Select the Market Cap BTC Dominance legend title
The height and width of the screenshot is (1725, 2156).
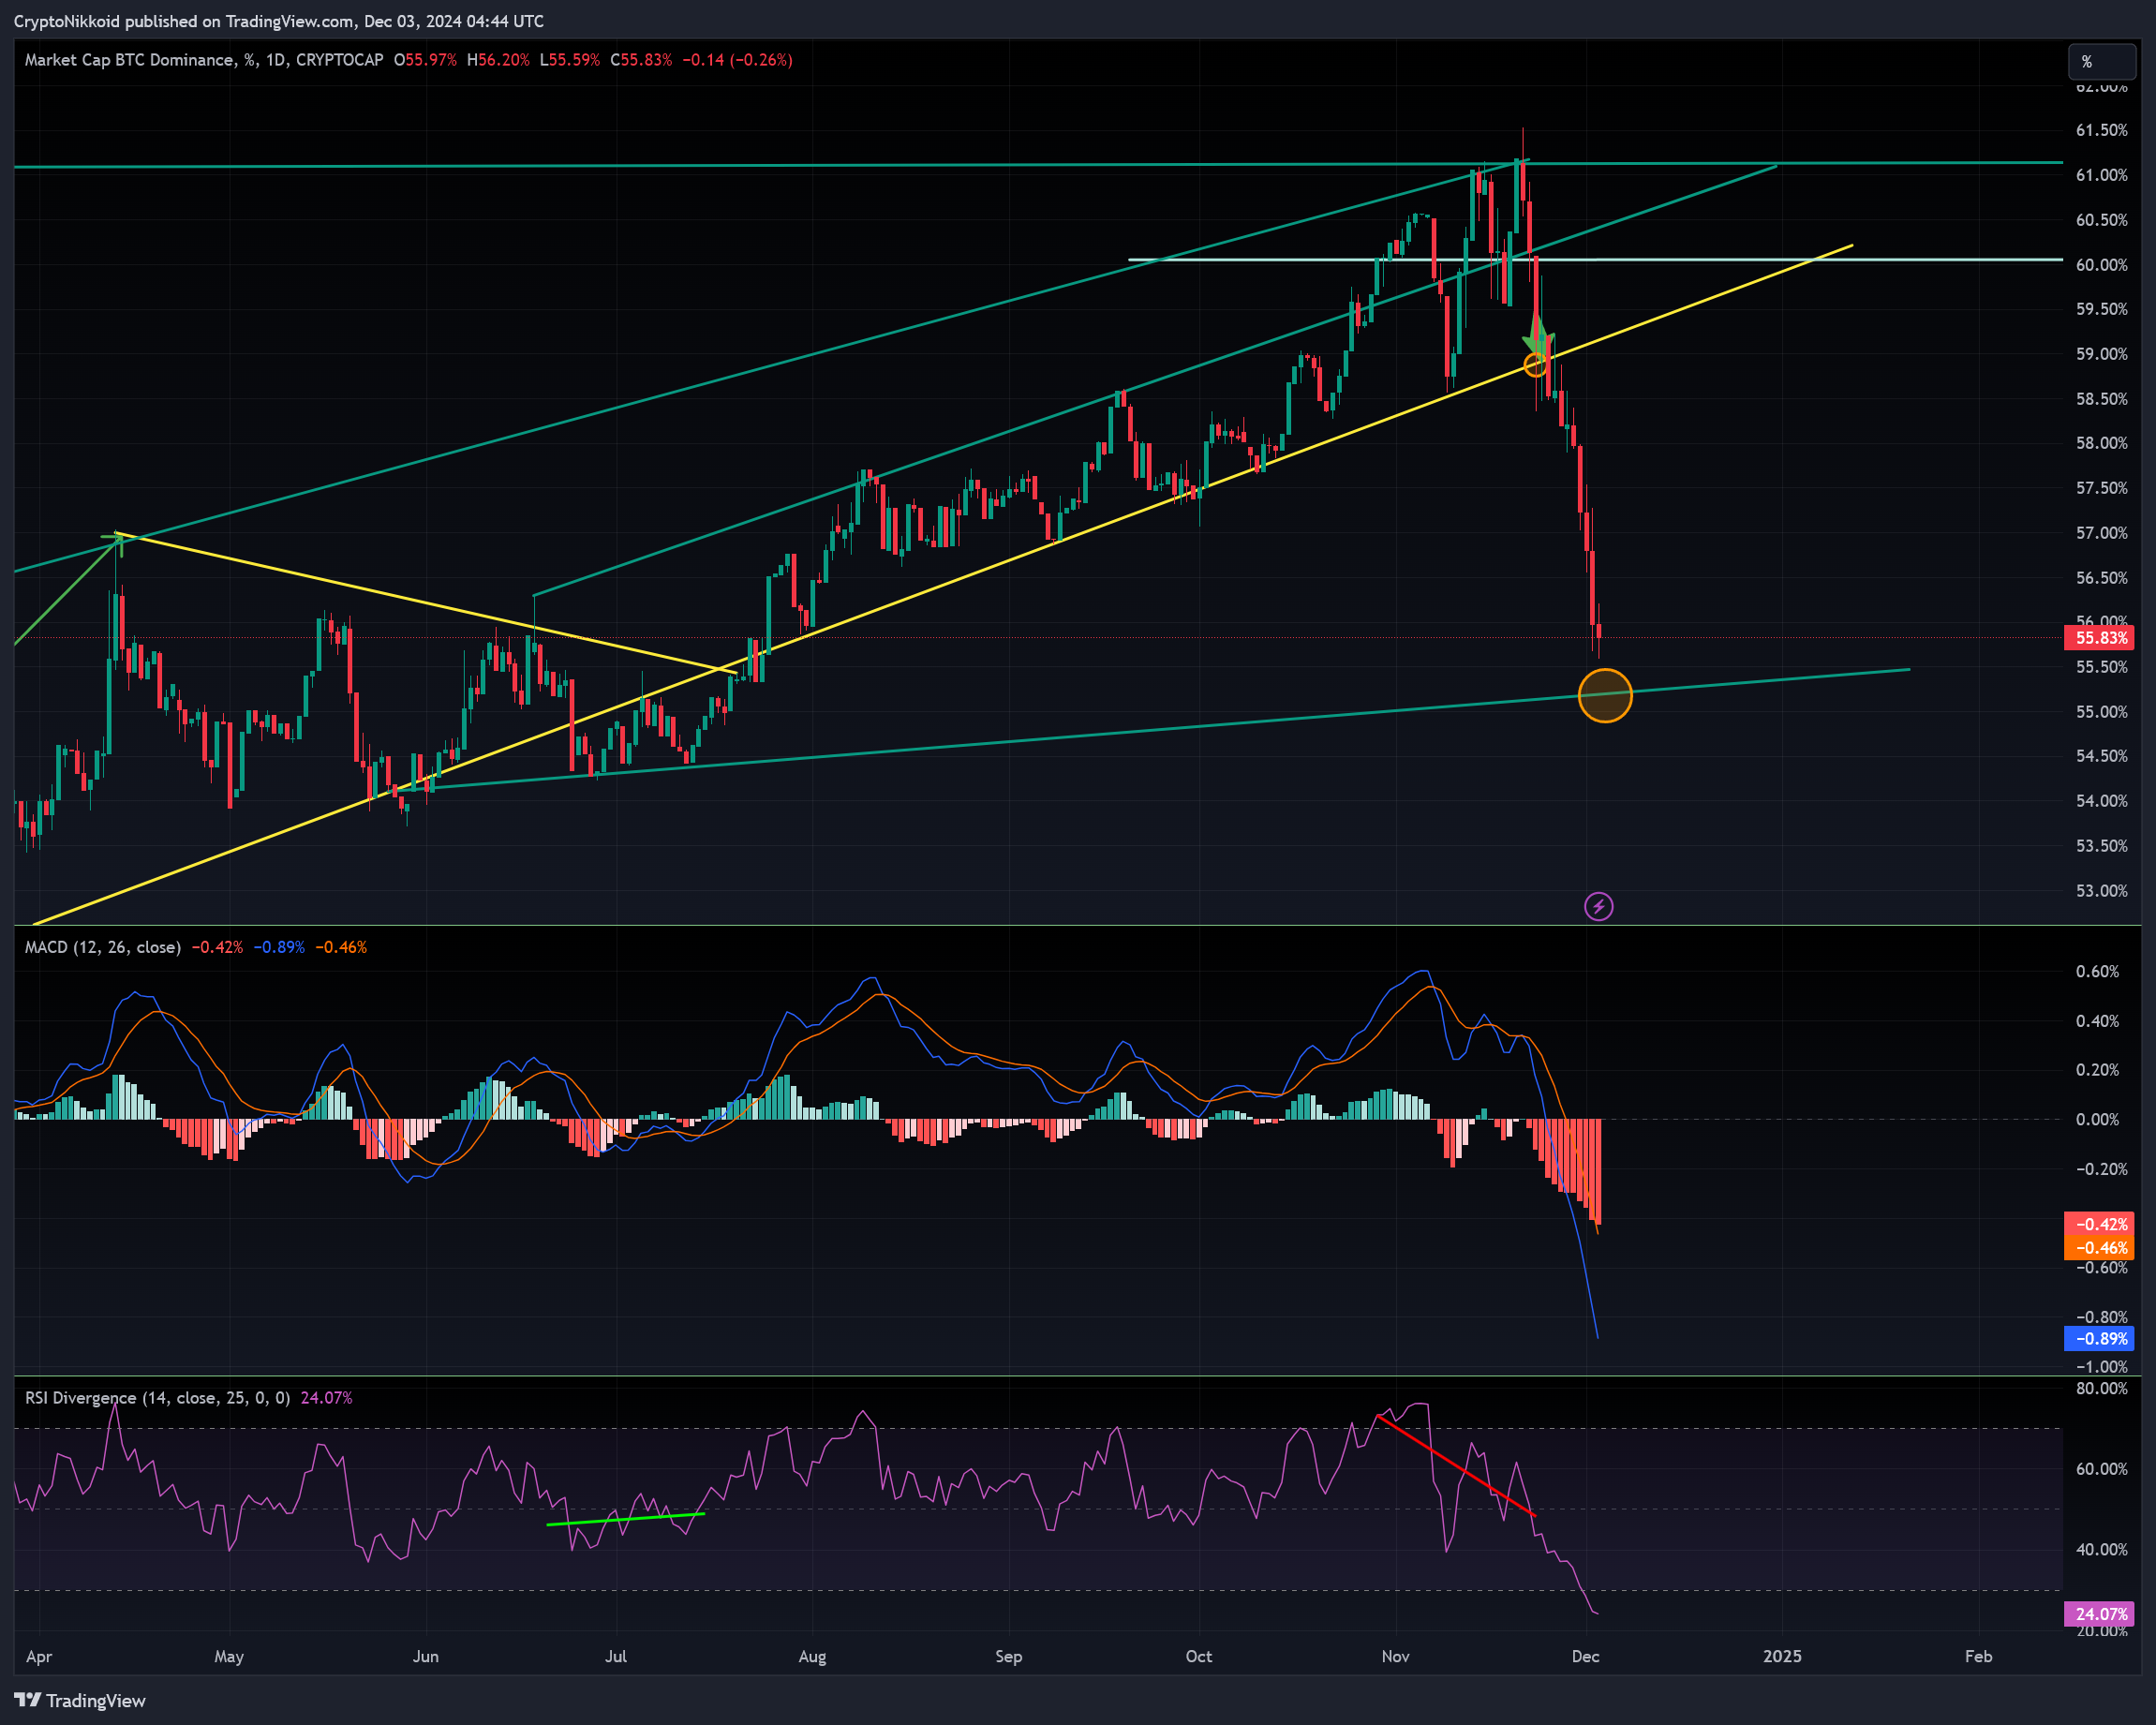coord(204,60)
